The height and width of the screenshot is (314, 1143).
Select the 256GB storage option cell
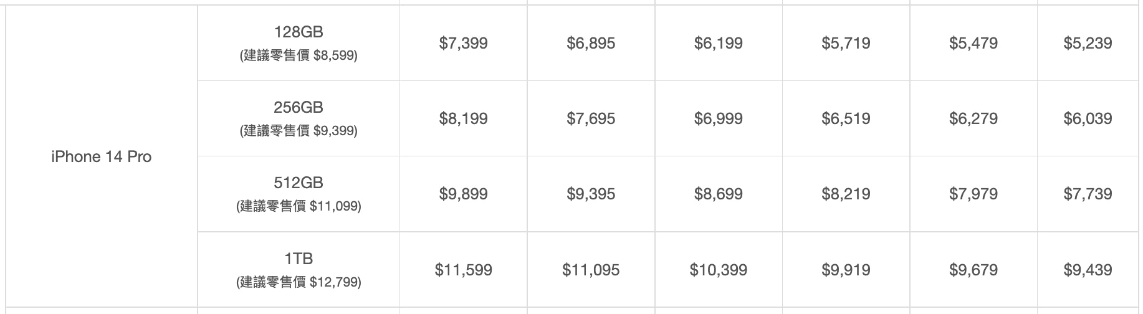[x=299, y=118]
